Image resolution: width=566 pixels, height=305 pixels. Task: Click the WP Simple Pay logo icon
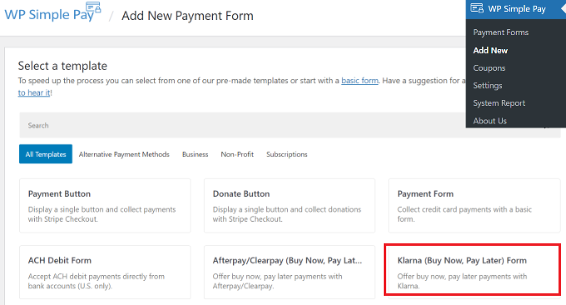click(93, 7)
